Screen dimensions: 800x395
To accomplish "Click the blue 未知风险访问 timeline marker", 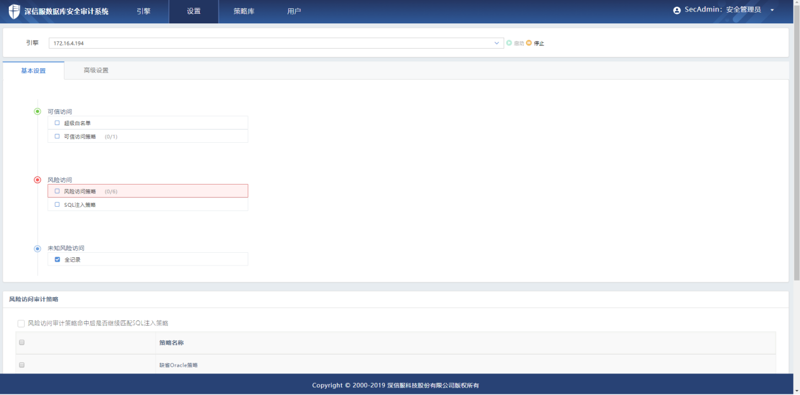I will (x=37, y=248).
